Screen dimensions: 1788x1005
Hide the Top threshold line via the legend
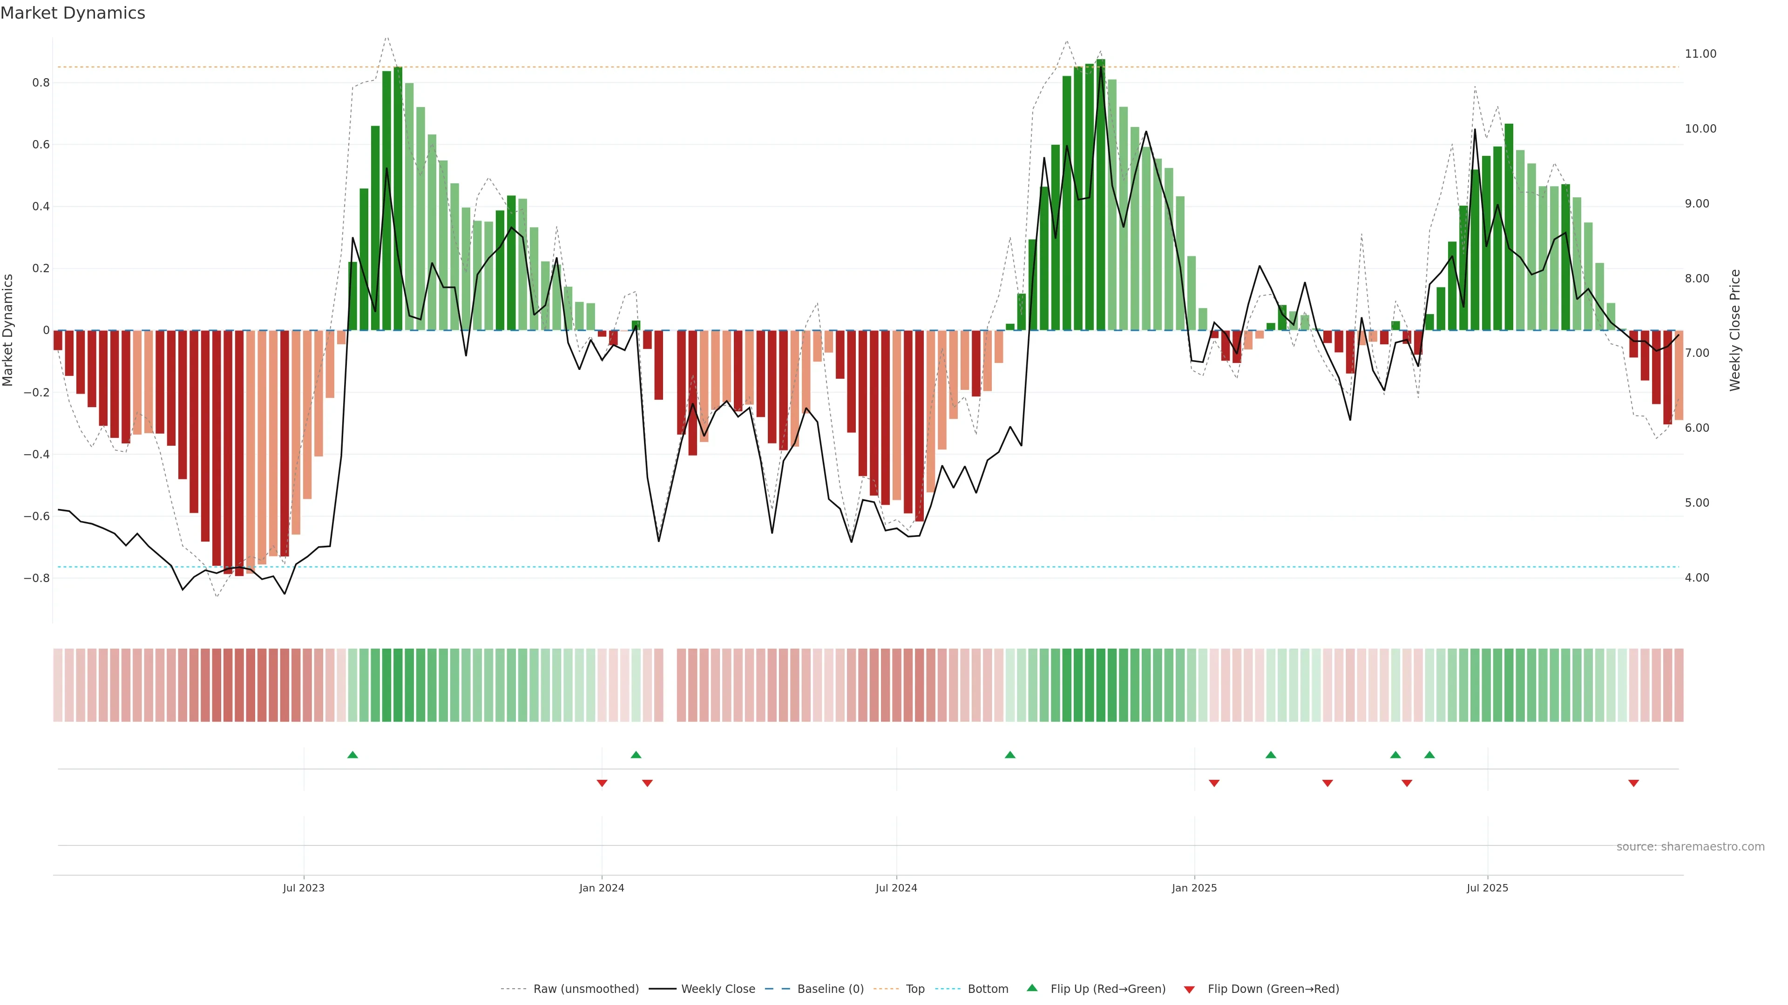tap(915, 989)
